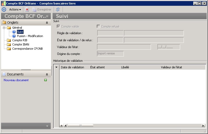The height and width of the screenshot is (134, 208).
Task: Click the Règle de validation code field
Action: (110, 33)
